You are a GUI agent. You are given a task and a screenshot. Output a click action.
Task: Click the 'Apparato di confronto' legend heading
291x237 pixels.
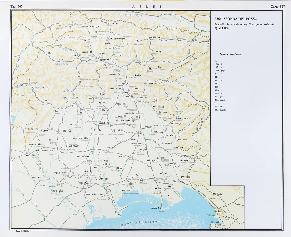pyautogui.click(x=230, y=54)
